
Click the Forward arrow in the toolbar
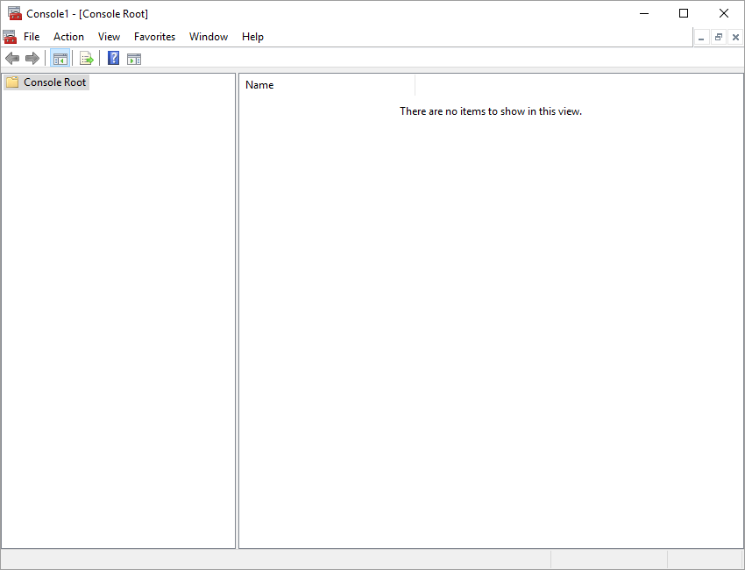(32, 59)
